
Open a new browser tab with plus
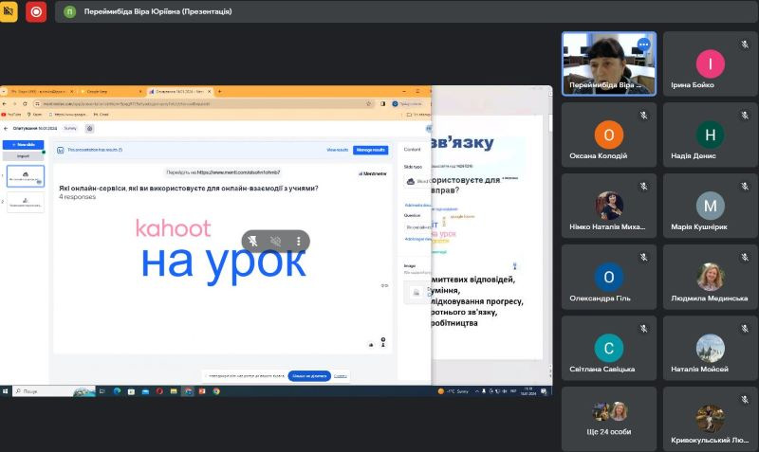click(219, 91)
